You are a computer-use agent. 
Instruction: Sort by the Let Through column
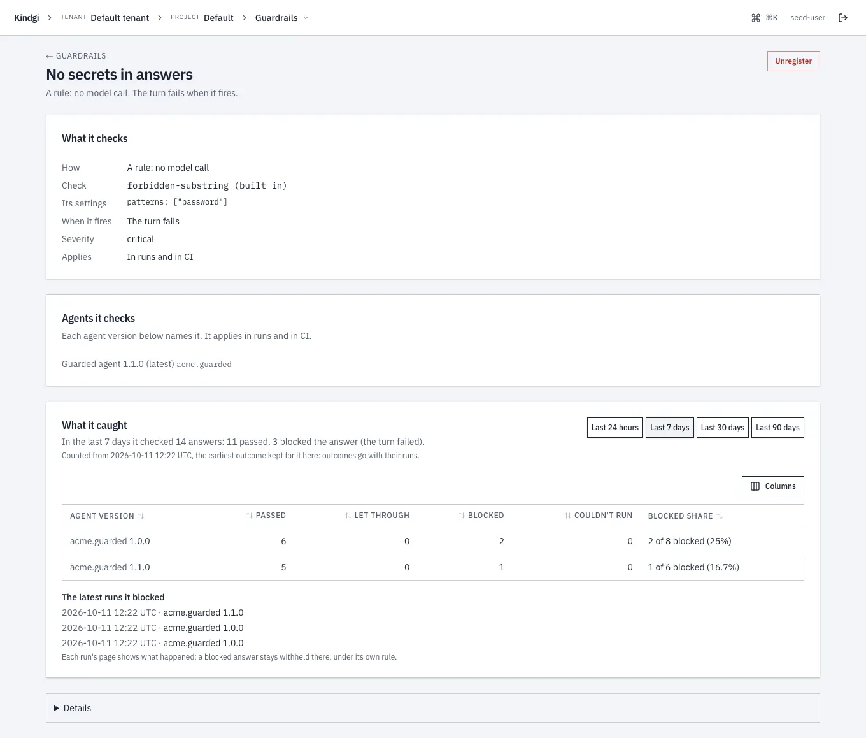(377, 516)
